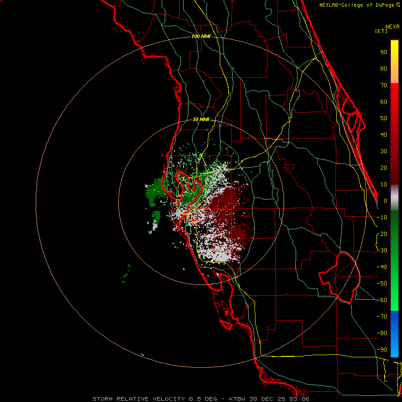Click the 30 value on the velocity scale
The image size is (402, 402).
pyautogui.click(x=384, y=151)
